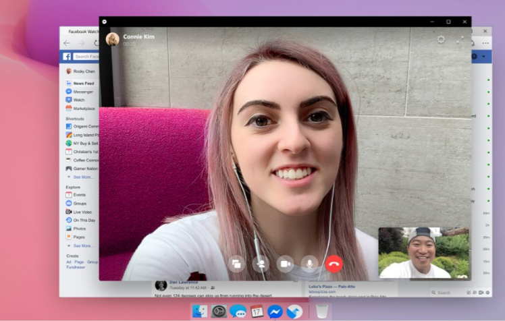Open call settings gear icon

pyautogui.click(x=441, y=40)
